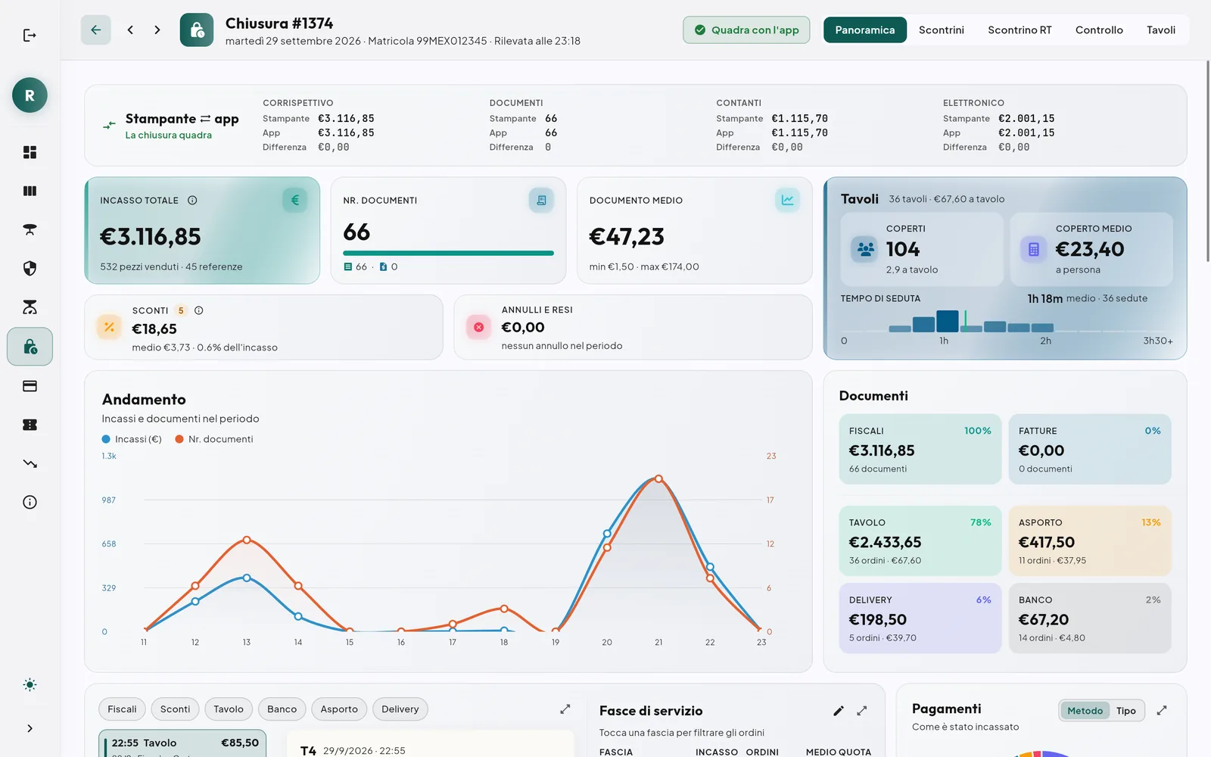This screenshot has width=1211, height=757.
Task: Click the back arrow button
Action: 96,30
